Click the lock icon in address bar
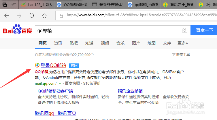The height and width of the screenshot is (120, 217). [61, 16]
